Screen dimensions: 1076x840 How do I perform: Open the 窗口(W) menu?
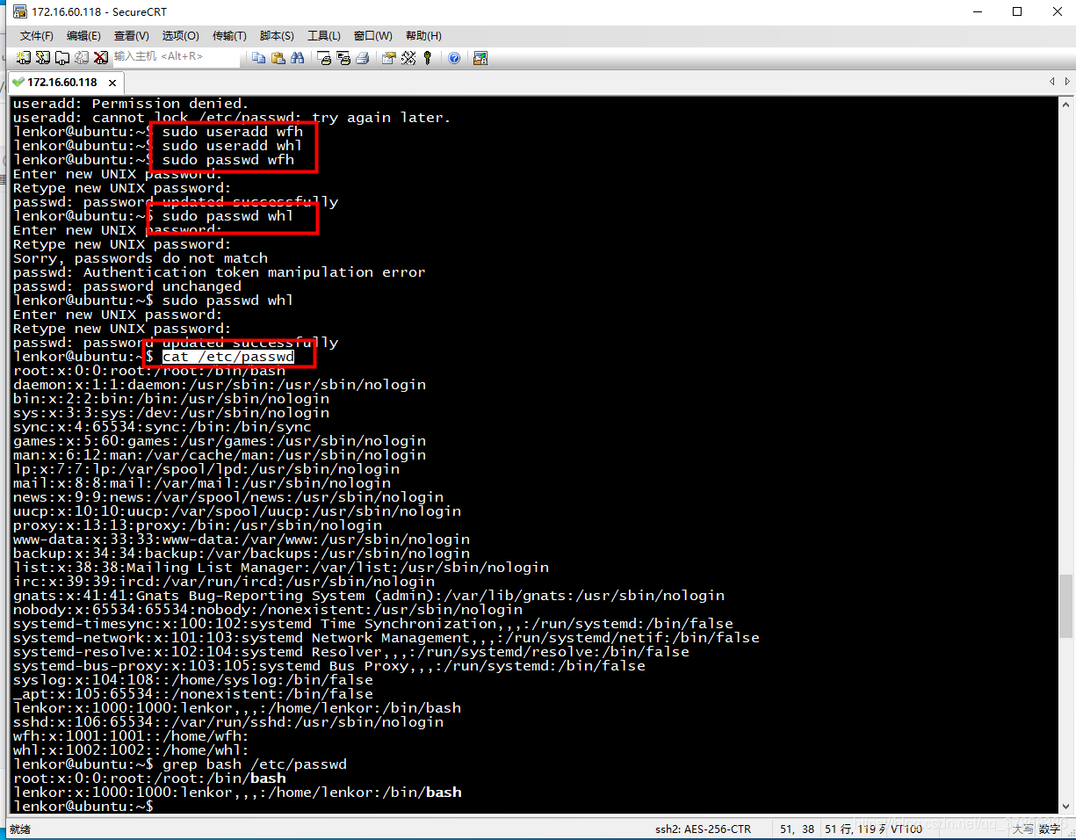(x=372, y=36)
